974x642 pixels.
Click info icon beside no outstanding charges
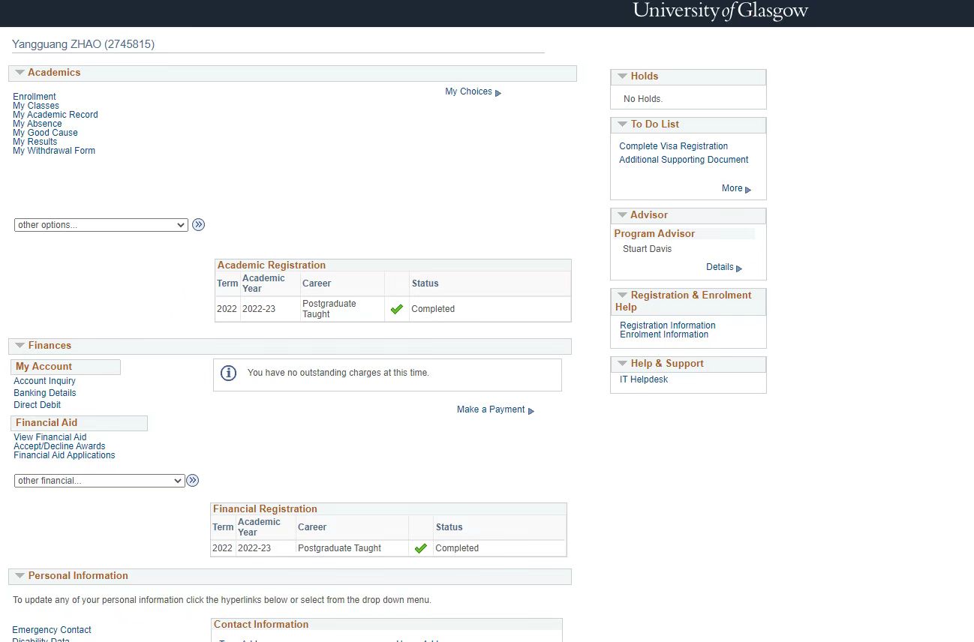pyautogui.click(x=229, y=373)
